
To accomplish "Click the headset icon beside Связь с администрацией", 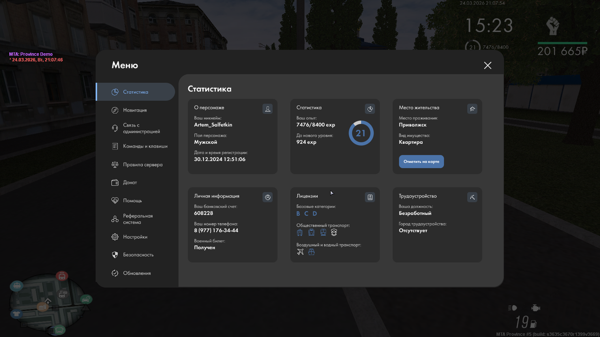I will pyautogui.click(x=115, y=128).
